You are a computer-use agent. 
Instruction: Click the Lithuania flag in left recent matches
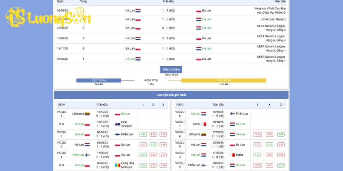pos(87,114)
